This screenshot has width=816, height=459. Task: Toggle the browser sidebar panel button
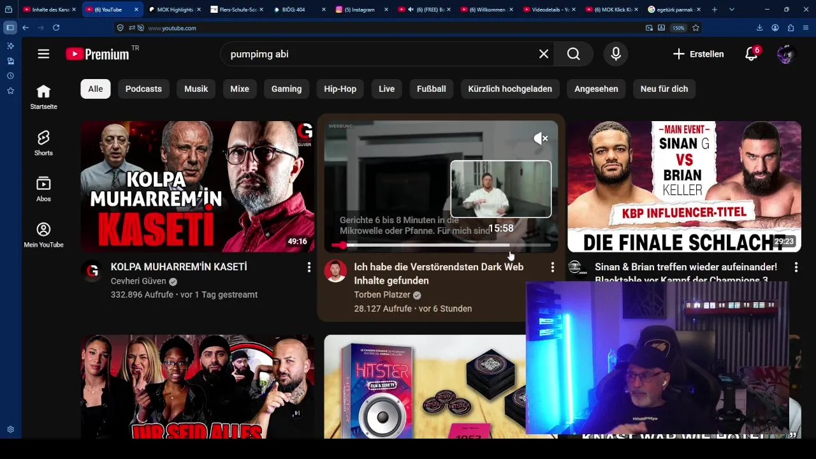click(x=10, y=27)
